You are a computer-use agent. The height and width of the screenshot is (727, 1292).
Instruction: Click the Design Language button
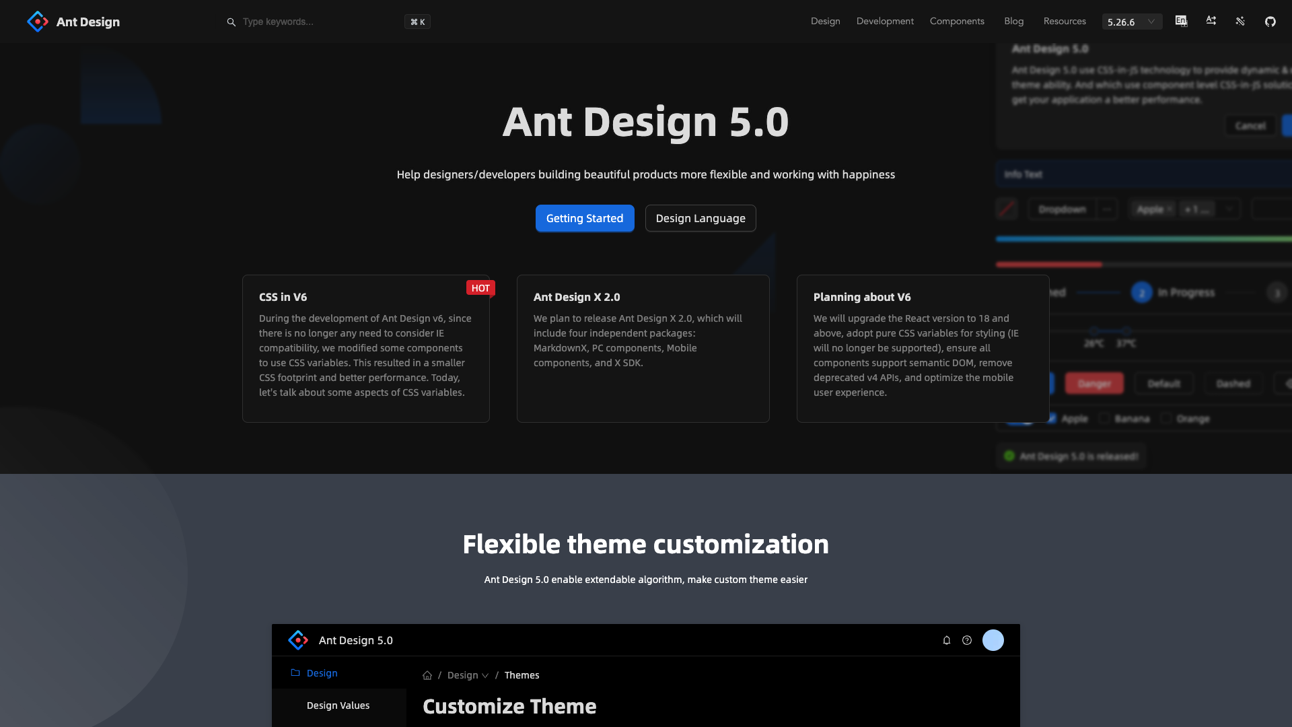[700, 218]
